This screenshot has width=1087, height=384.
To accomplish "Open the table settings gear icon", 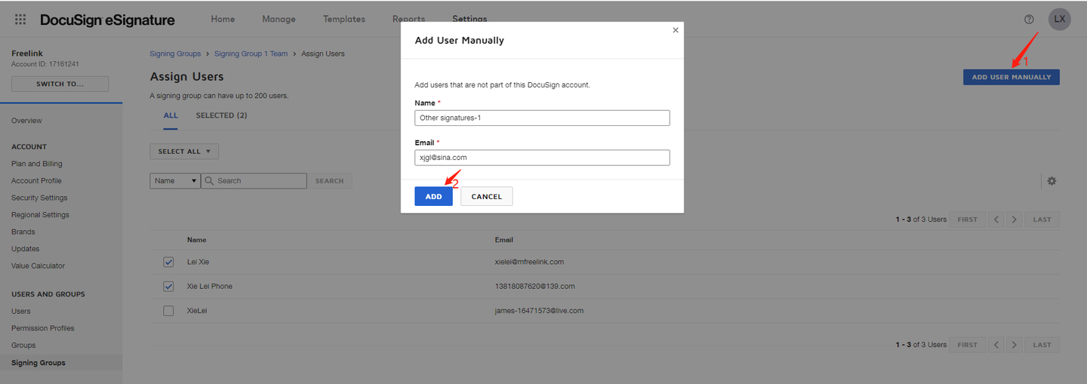I will point(1052,181).
